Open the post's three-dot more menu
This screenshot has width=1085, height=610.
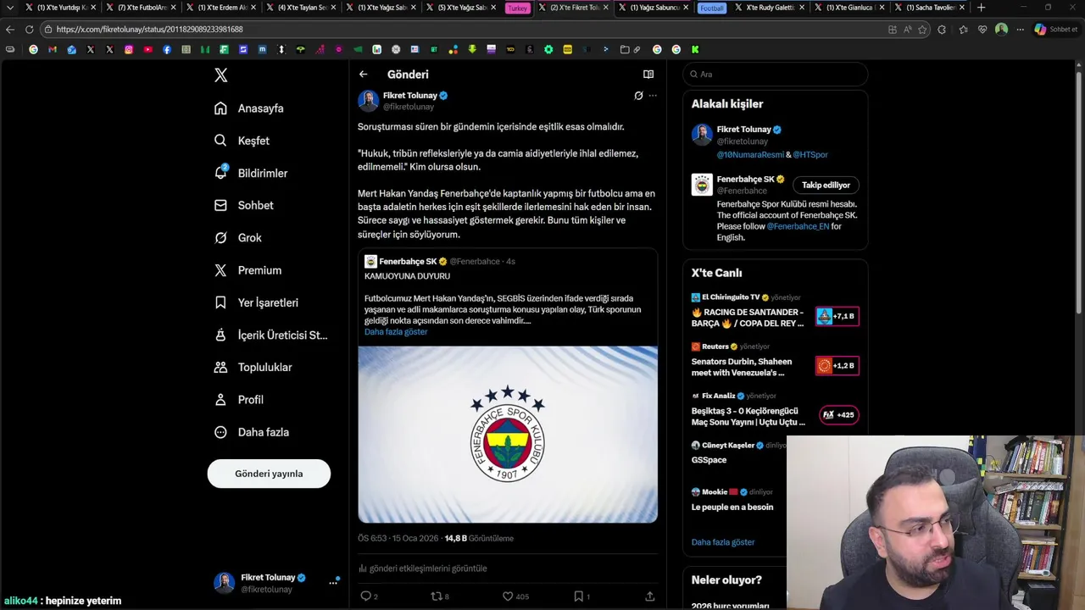pos(653,96)
